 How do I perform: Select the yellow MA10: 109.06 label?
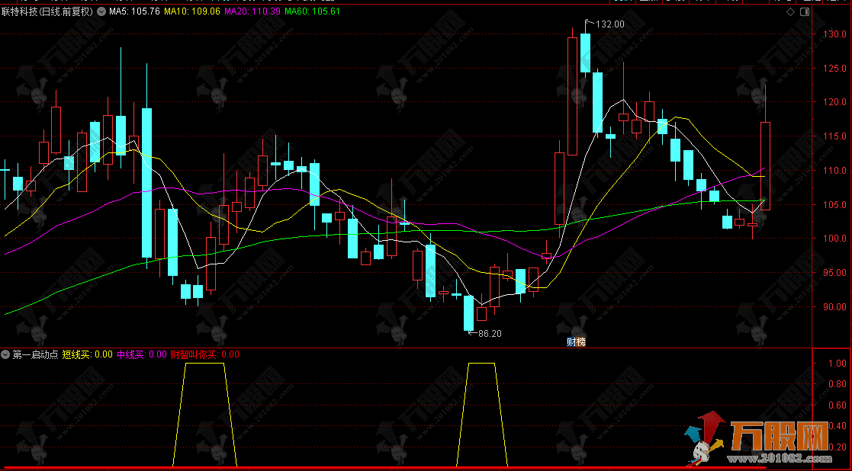click(x=192, y=12)
